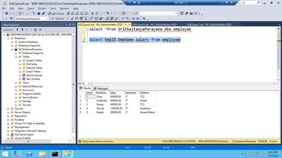Collapse the Databases tree node

8,38
